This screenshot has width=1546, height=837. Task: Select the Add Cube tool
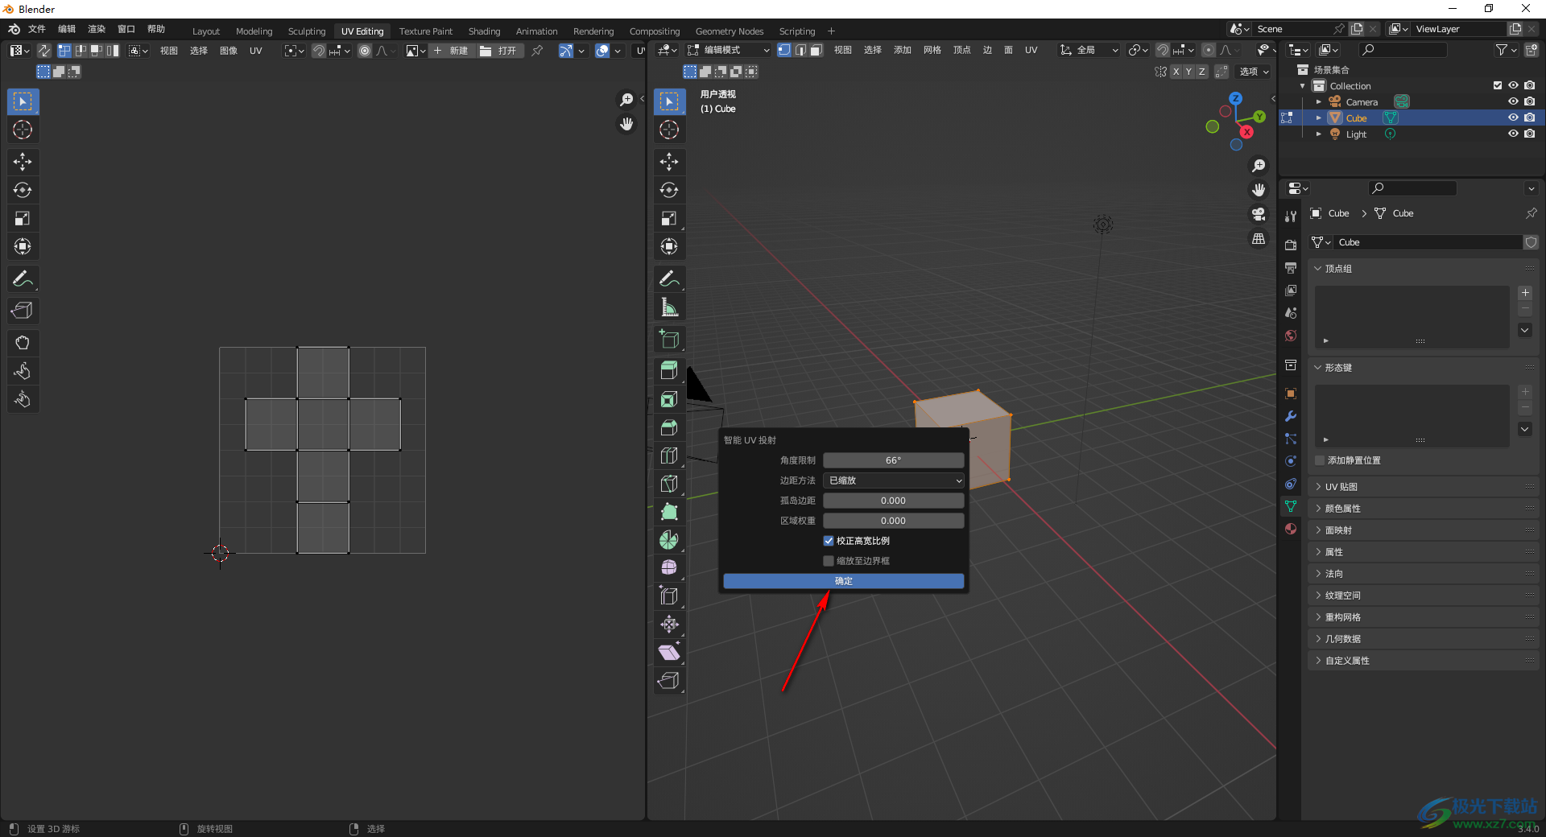coord(669,340)
